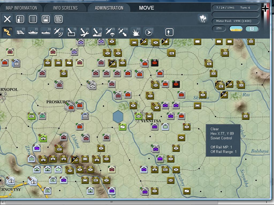Click the Motor Pool display
274x205 pixels.
point(235,21)
